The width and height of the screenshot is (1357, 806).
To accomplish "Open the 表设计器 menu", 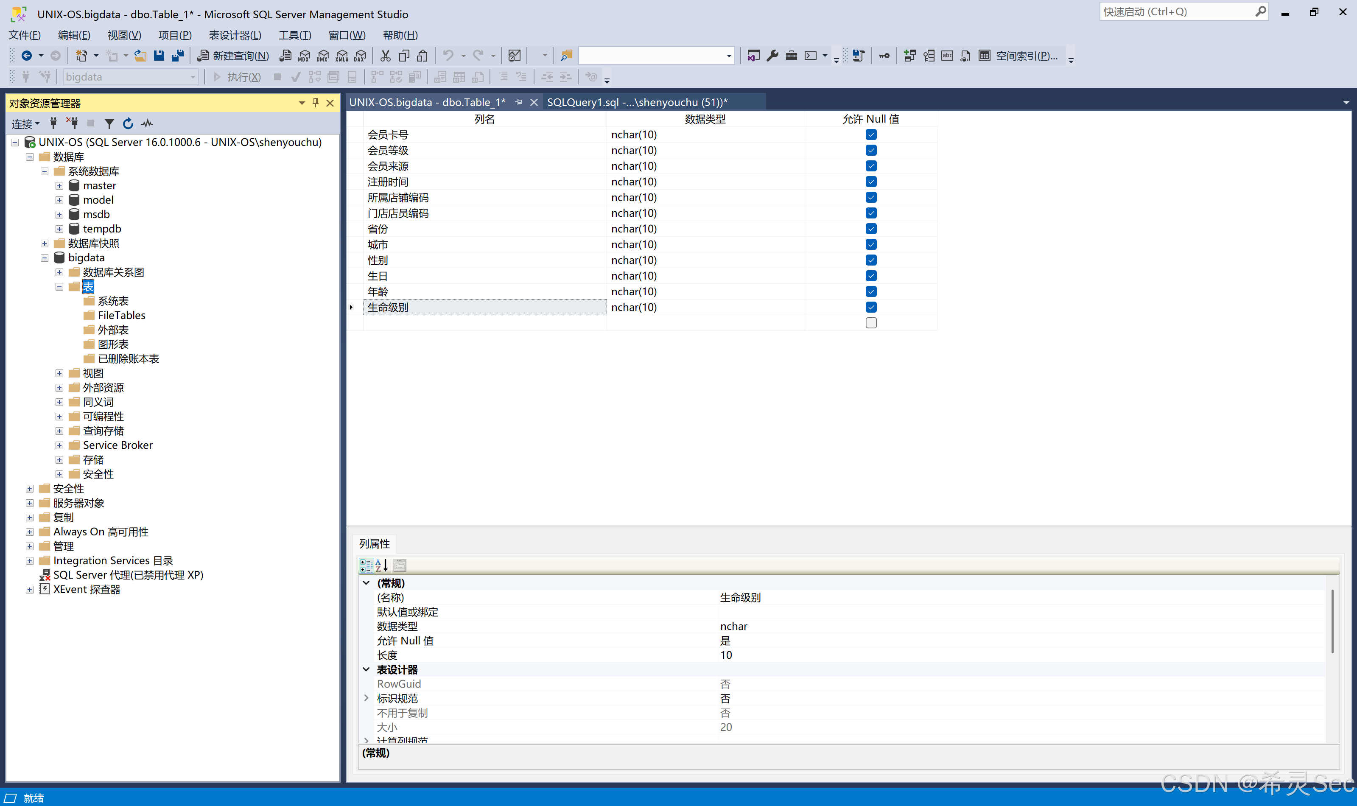I will click(235, 35).
